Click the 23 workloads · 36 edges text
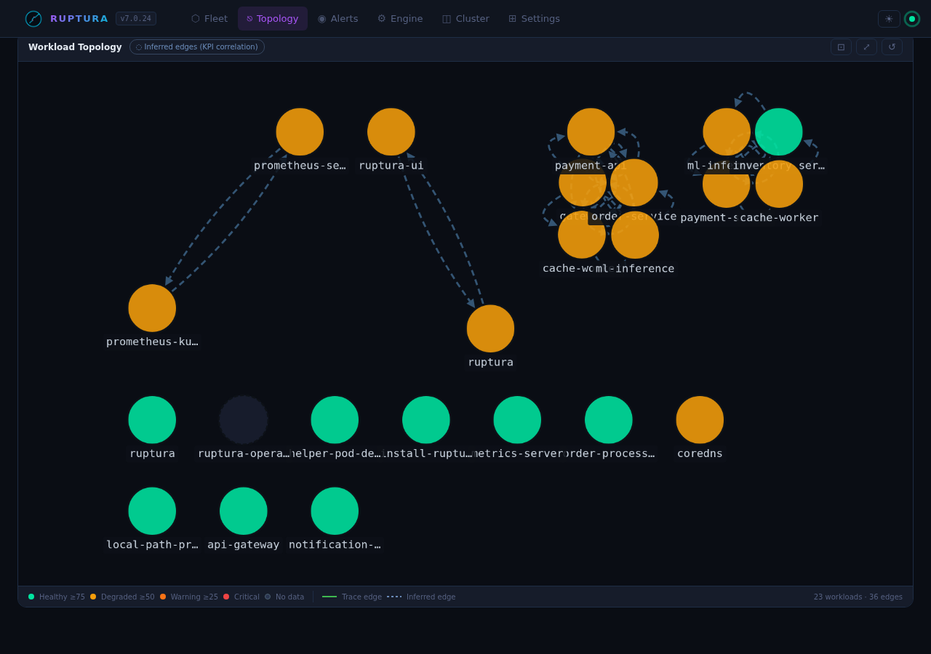Image resolution: width=931 pixels, height=654 pixels. (x=858, y=597)
